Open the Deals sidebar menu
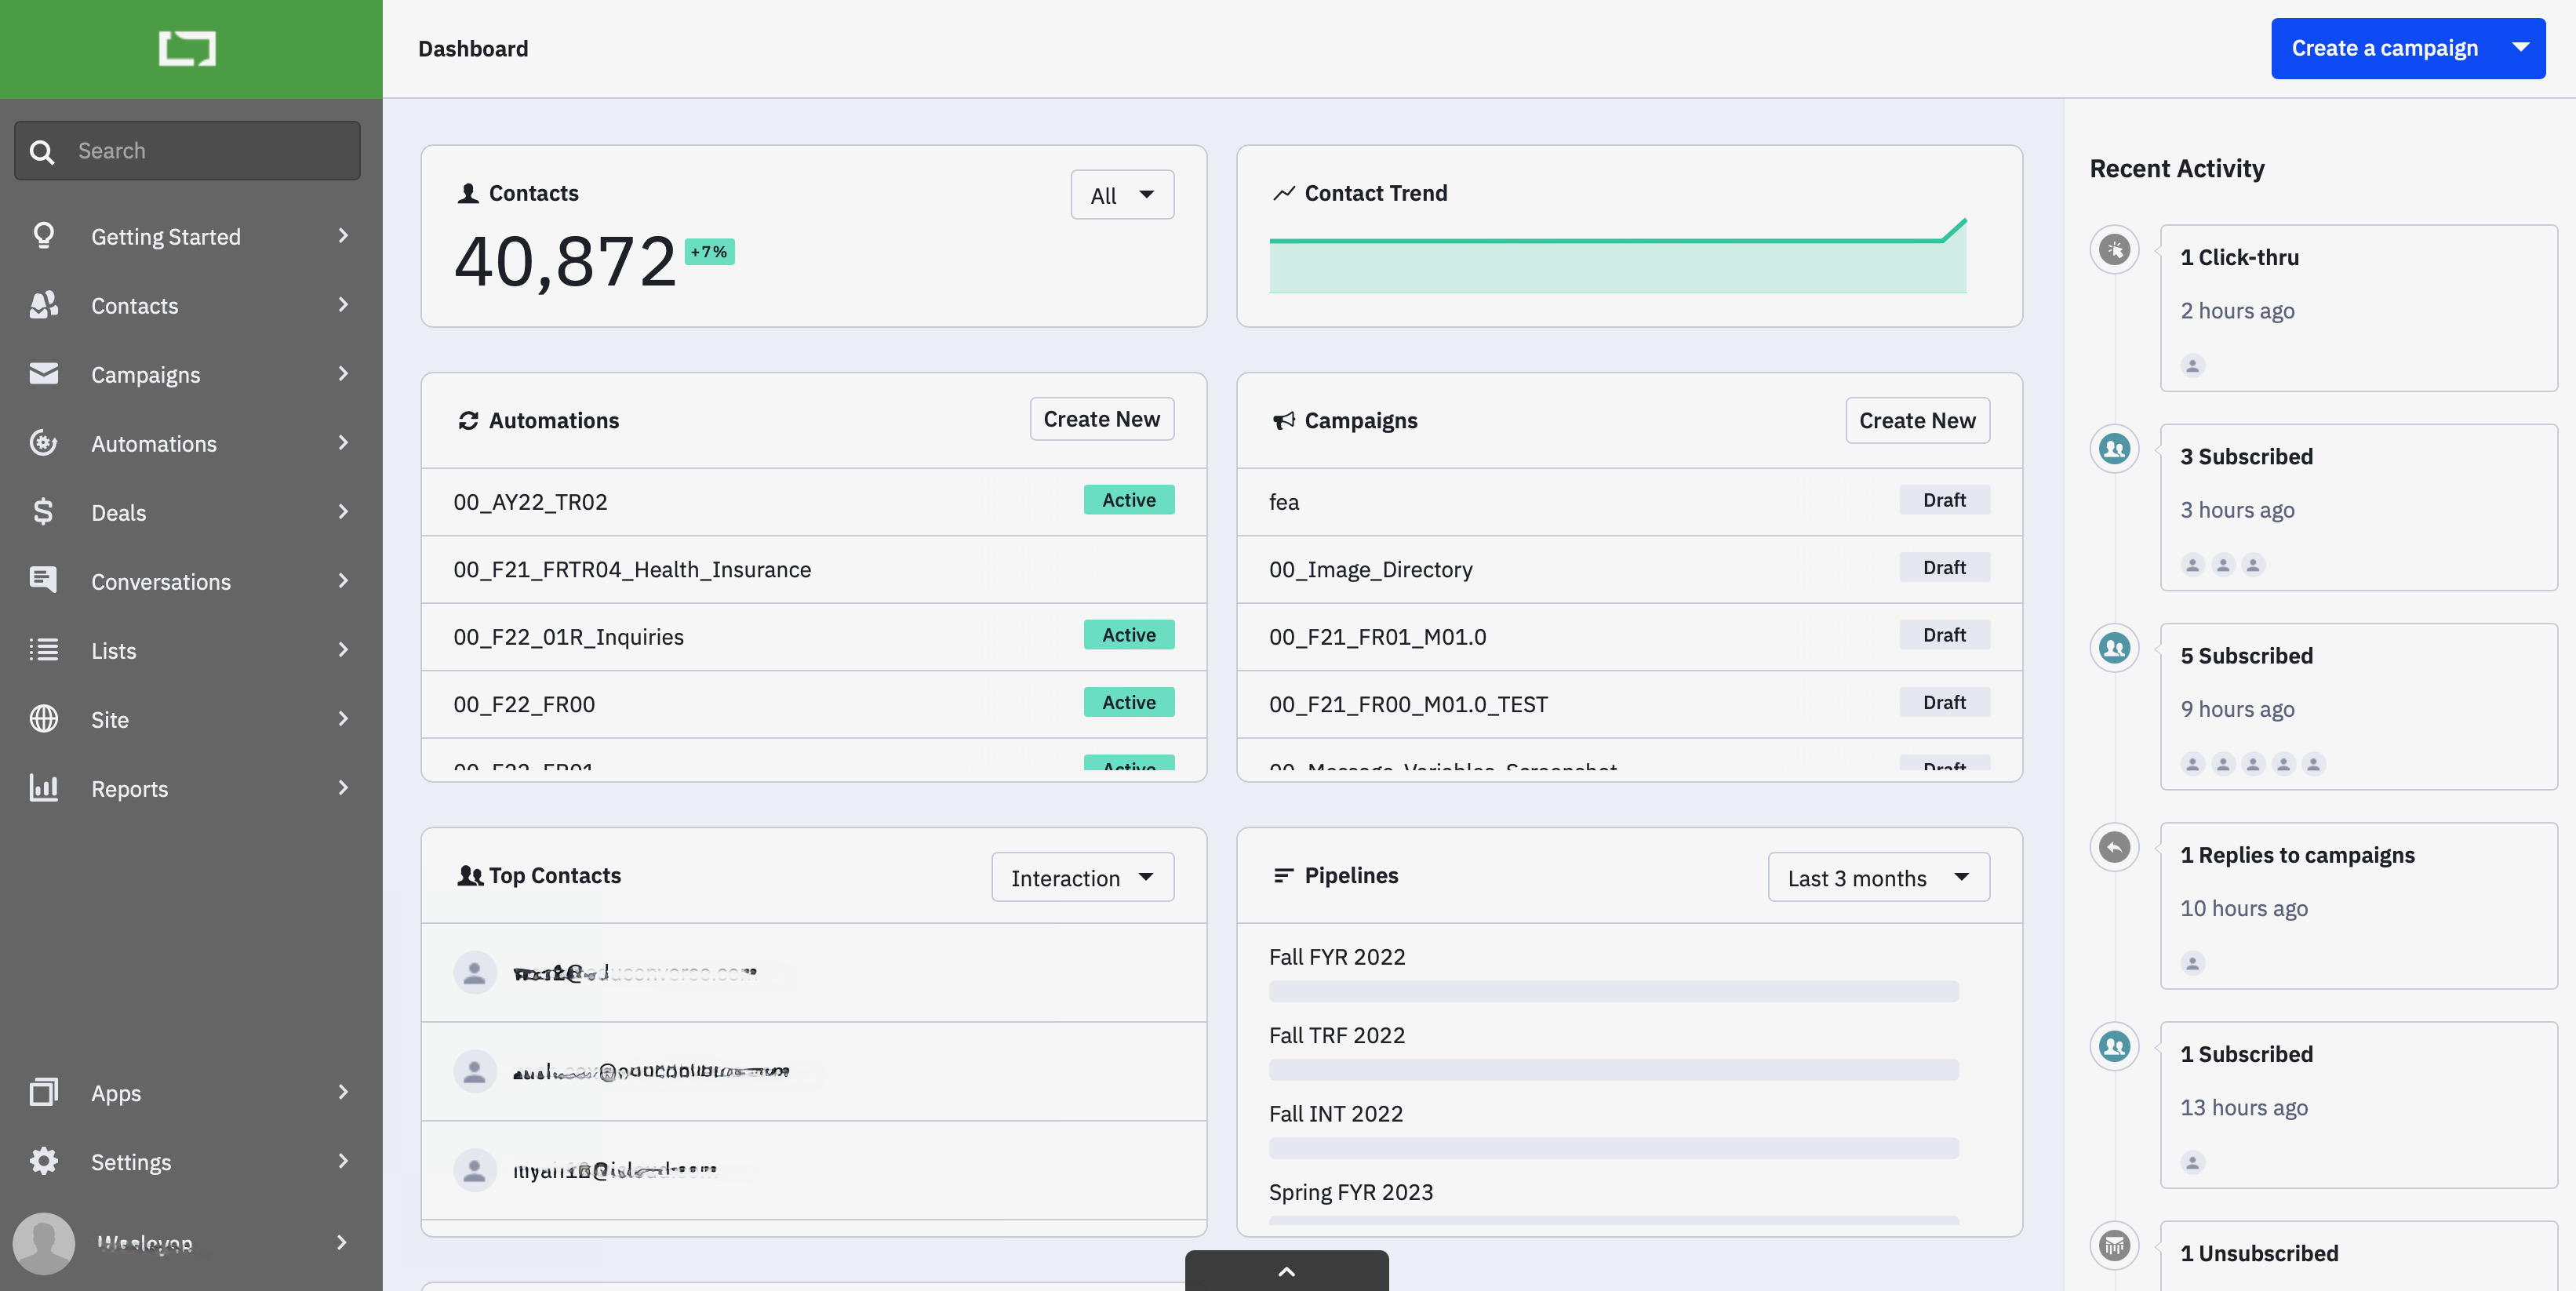2576x1291 pixels. coord(191,512)
